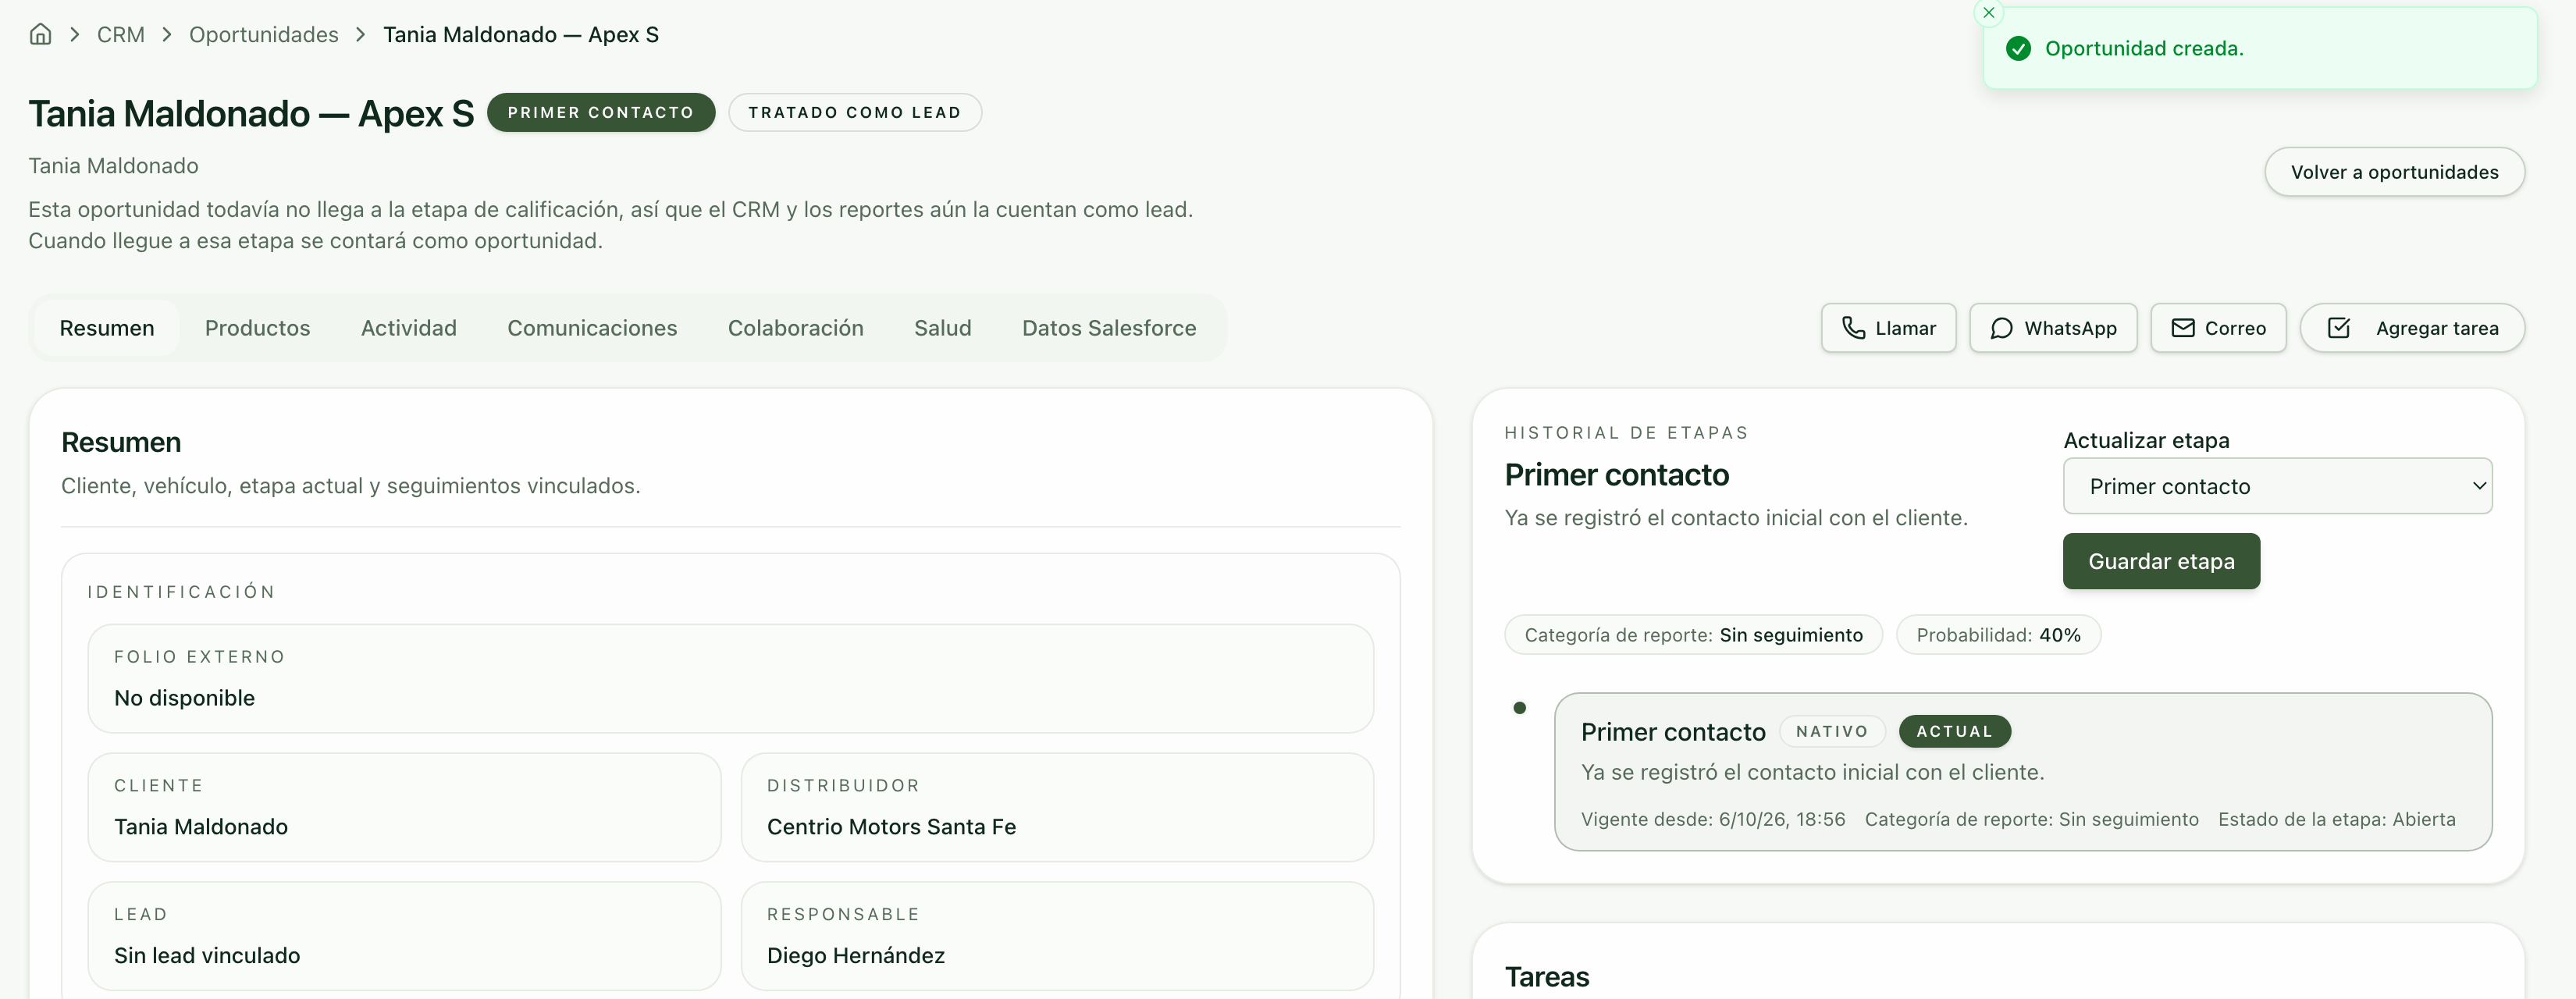Click 'Diego Hernández' responsable value
The height and width of the screenshot is (999, 2576).
click(856, 956)
